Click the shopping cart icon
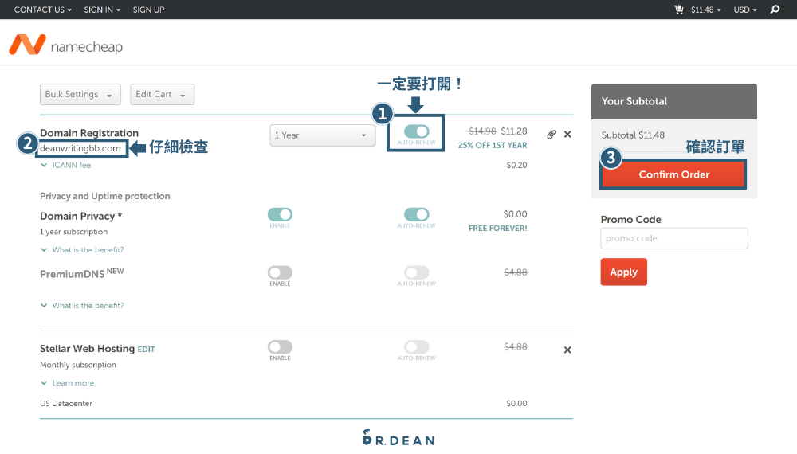This screenshot has height=454, width=797. click(x=678, y=9)
